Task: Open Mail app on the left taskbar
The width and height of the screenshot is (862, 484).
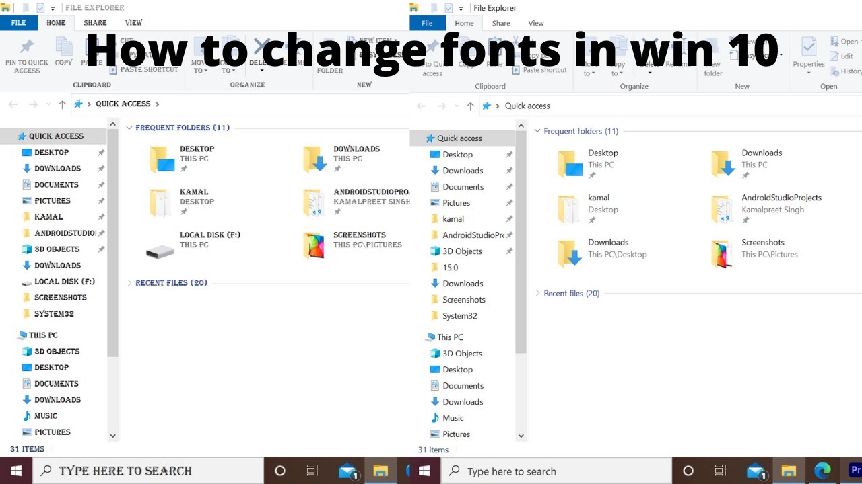Action: [x=348, y=471]
